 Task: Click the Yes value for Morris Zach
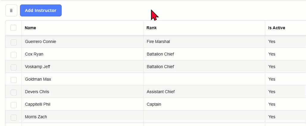coord(272,117)
